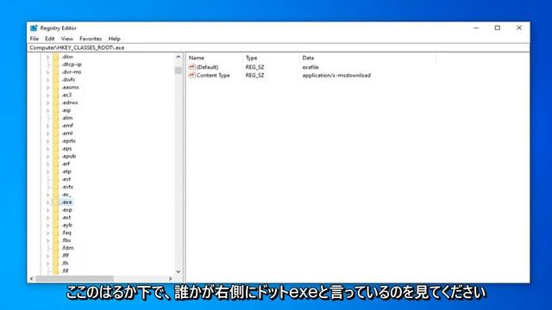Click the tree pane horizontal scrollbar thumb
Screen dimensions: 552x310
[x=75, y=279]
